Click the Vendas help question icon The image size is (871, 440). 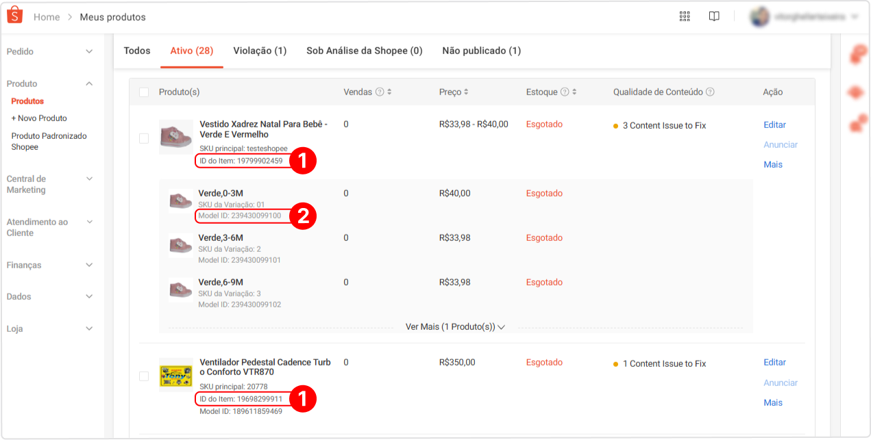click(380, 92)
